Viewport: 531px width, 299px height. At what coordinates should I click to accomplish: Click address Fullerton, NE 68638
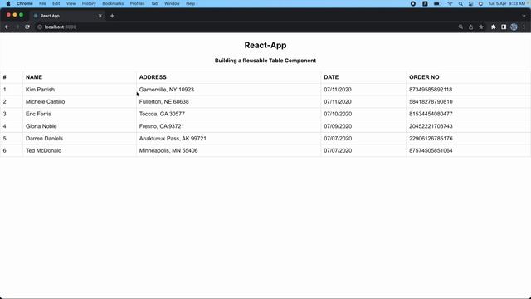pyautogui.click(x=164, y=101)
